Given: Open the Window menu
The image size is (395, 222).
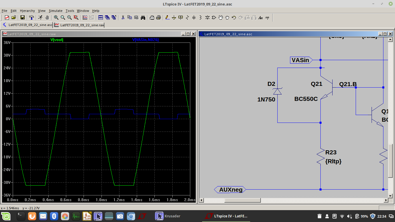Looking at the screenshot, I should pyautogui.click(x=83, y=11).
